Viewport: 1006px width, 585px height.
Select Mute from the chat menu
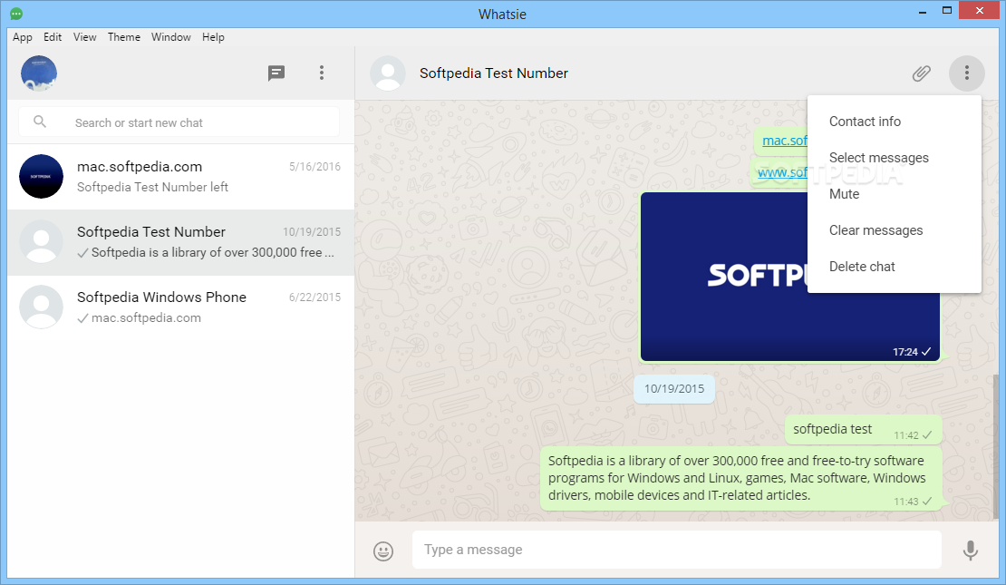coord(895,194)
